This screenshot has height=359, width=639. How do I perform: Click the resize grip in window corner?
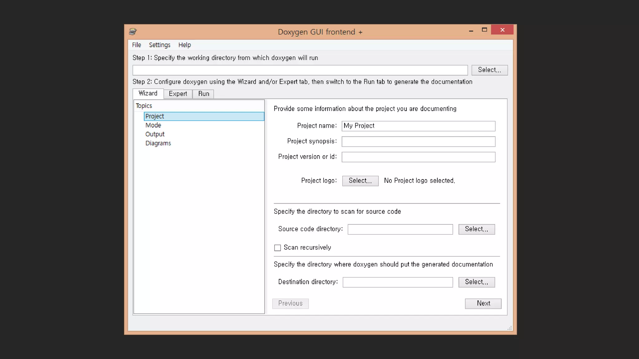(510, 328)
